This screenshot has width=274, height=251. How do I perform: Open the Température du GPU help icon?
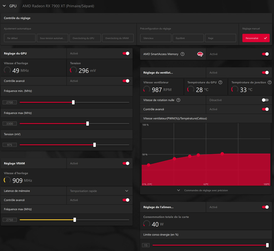[220, 83]
